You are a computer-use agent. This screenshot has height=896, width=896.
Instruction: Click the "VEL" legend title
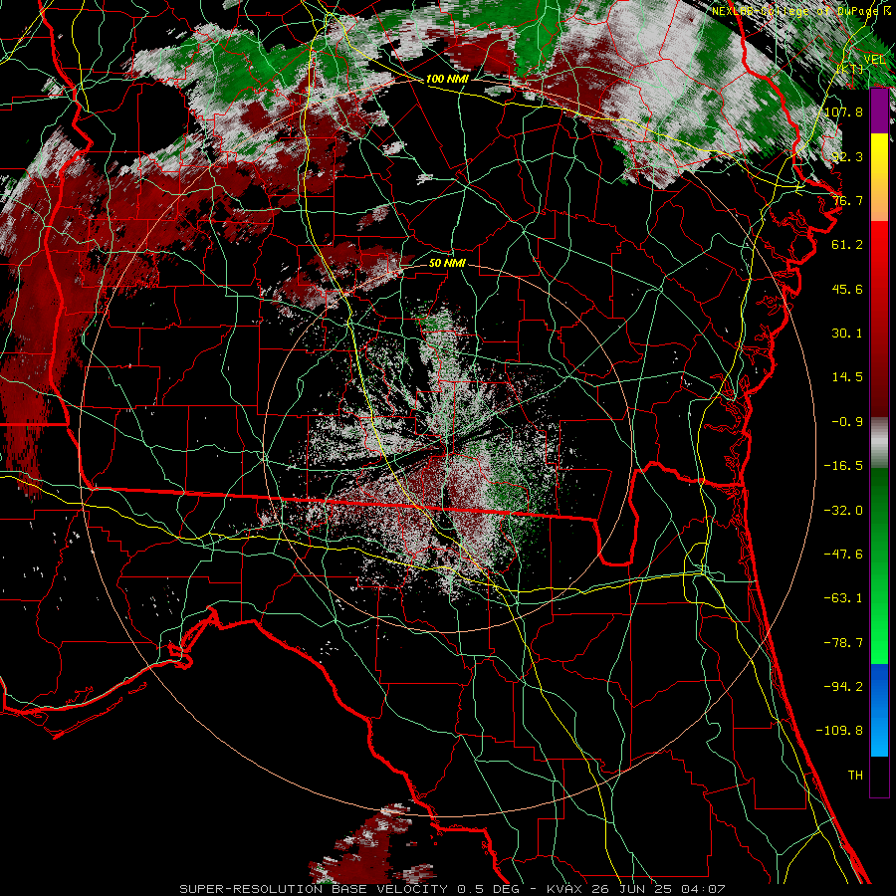click(x=874, y=59)
